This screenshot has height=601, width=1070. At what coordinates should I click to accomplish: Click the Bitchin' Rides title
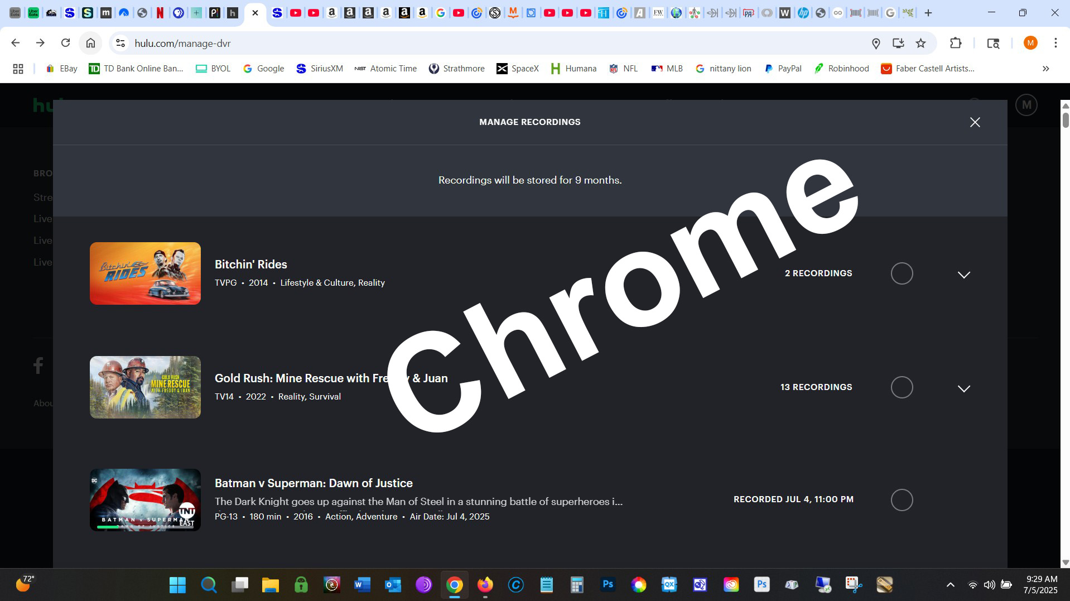tap(251, 265)
